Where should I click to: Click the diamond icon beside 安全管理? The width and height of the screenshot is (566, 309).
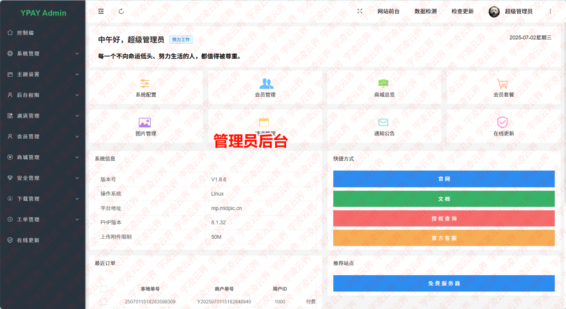(10, 178)
